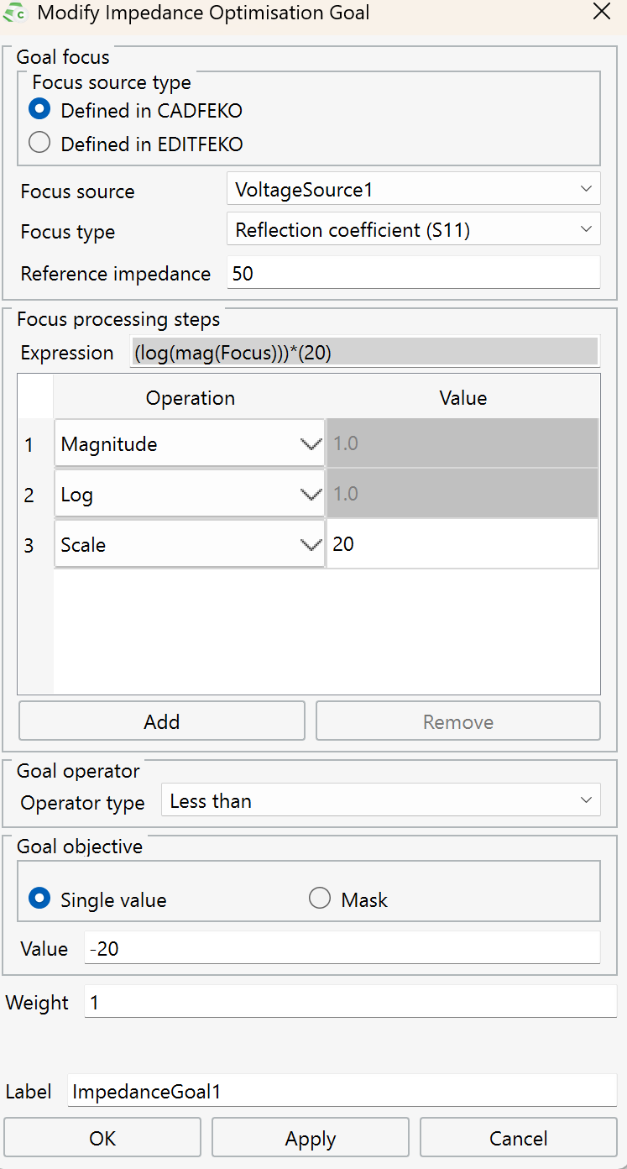Expand the Focus type dropdown
The height and width of the screenshot is (1169, 627).
pos(413,230)
